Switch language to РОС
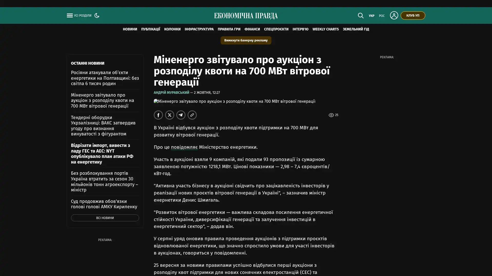The image size is (492, 276). (382, 16)
